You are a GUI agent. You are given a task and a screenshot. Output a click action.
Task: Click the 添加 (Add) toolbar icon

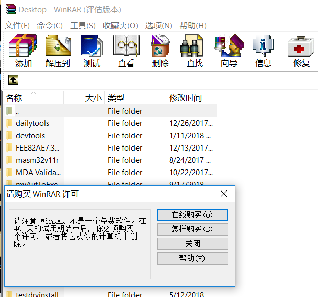(23, 46)
